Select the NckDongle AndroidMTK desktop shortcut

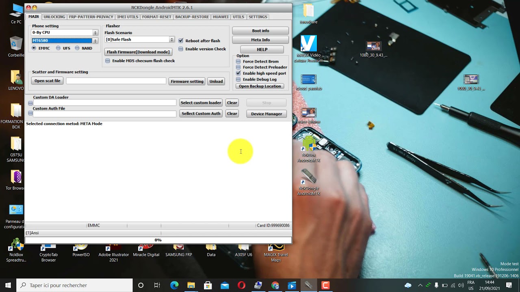(x=309, y=182)
